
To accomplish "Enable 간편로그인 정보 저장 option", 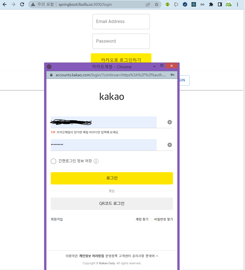I will [53, 161].
